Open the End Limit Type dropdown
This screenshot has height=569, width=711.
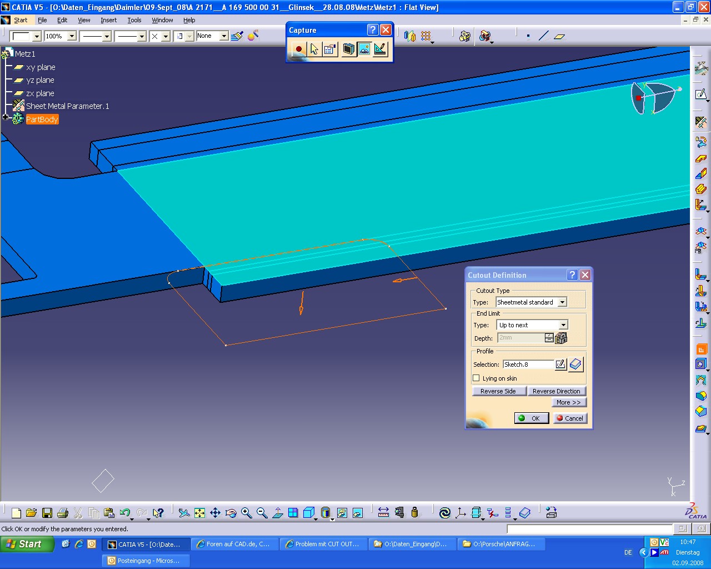point(563,325)
